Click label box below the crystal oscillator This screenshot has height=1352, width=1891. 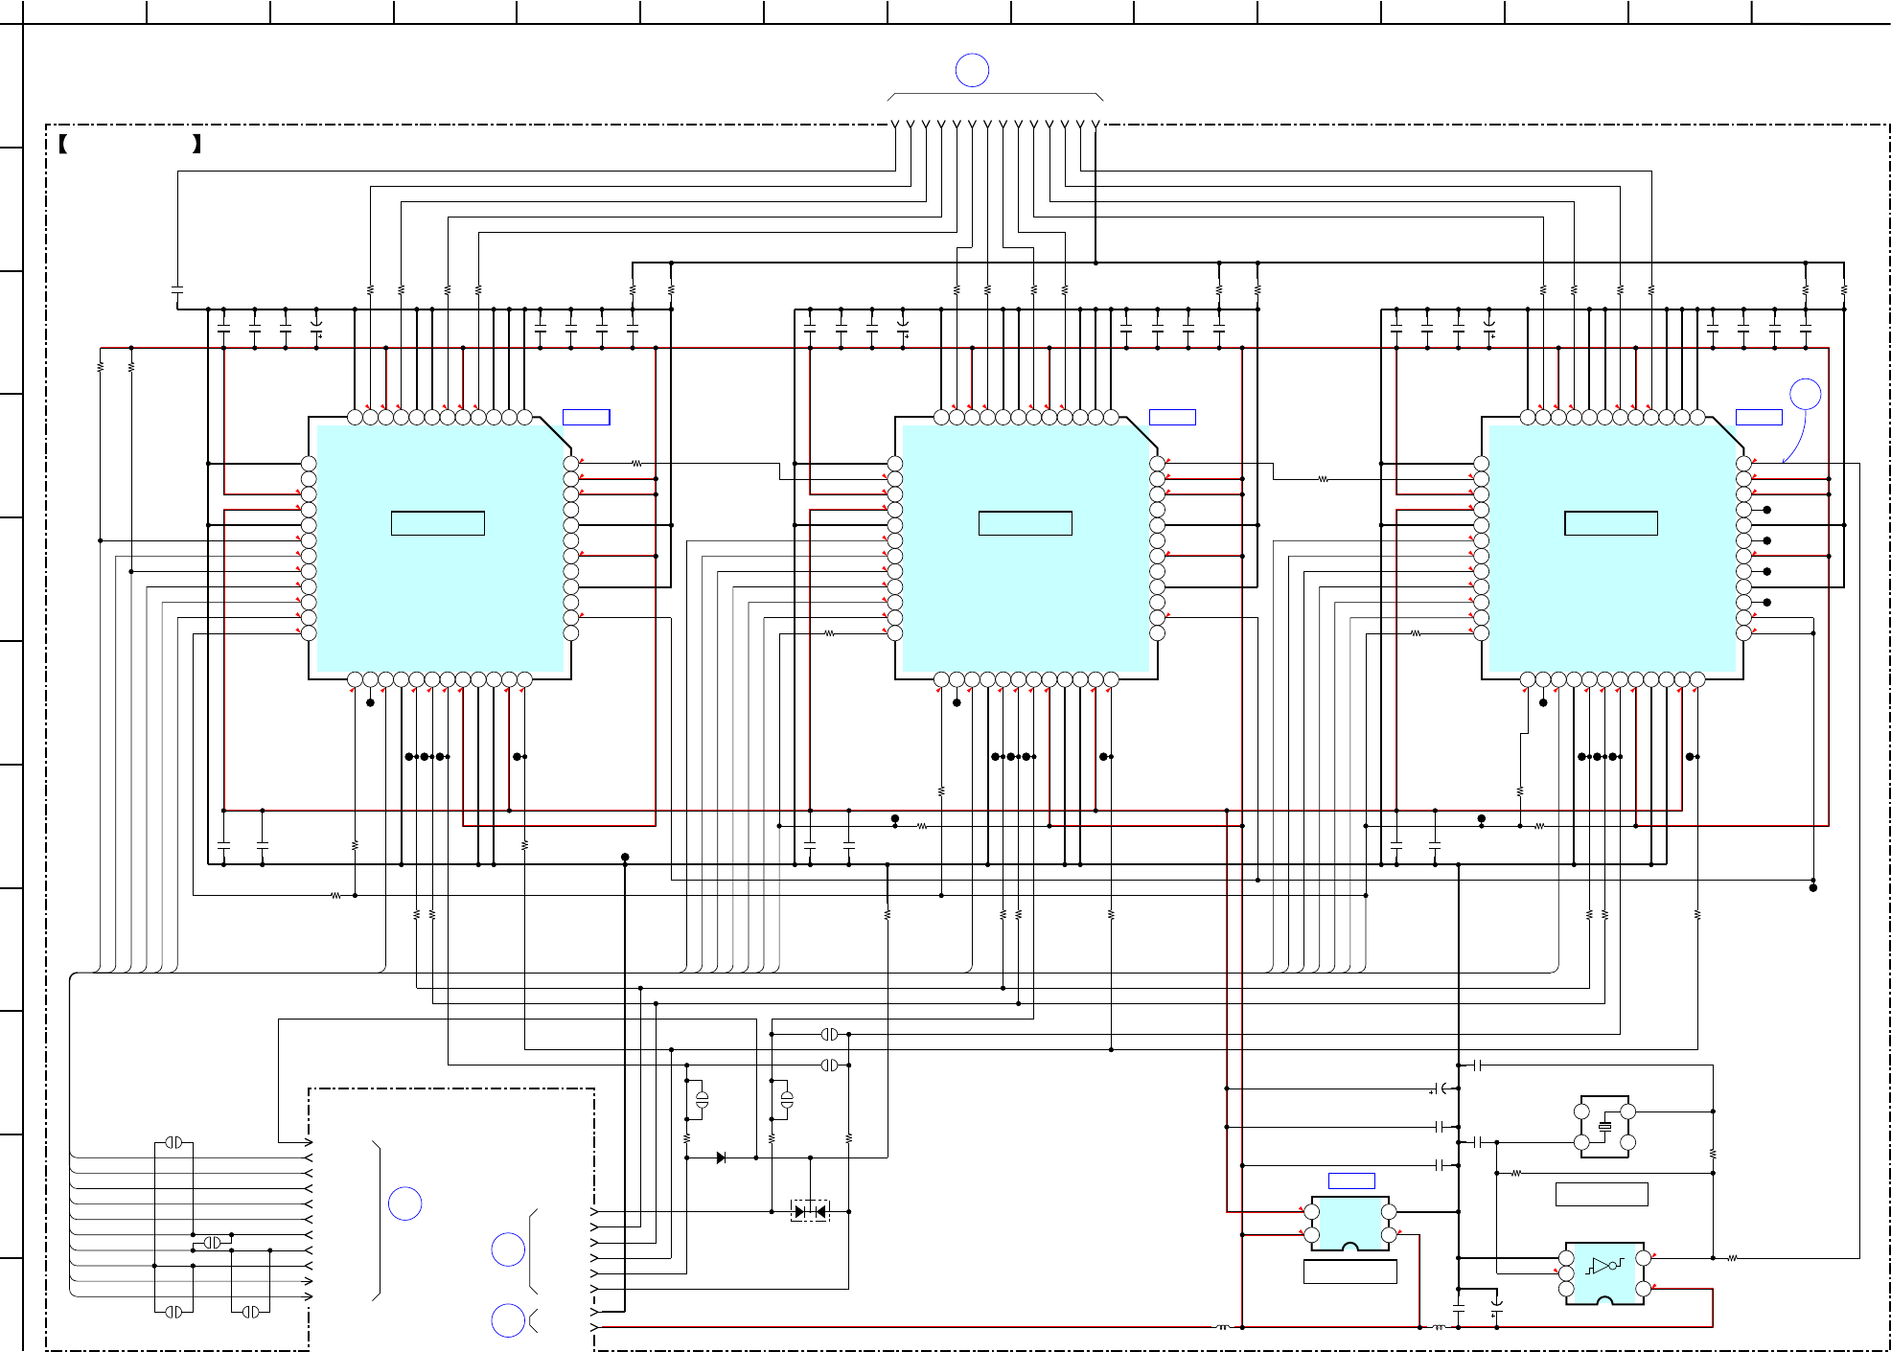[x=1601, y=1194]
